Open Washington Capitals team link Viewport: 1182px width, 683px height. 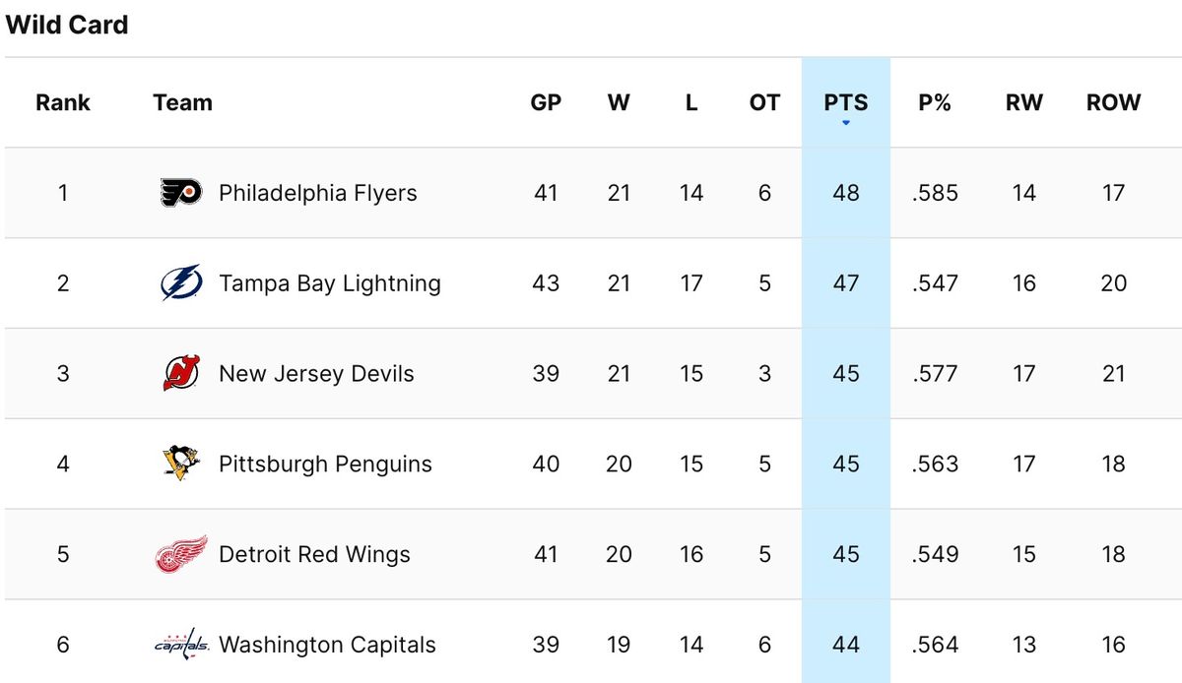click(x=327, y=646)
